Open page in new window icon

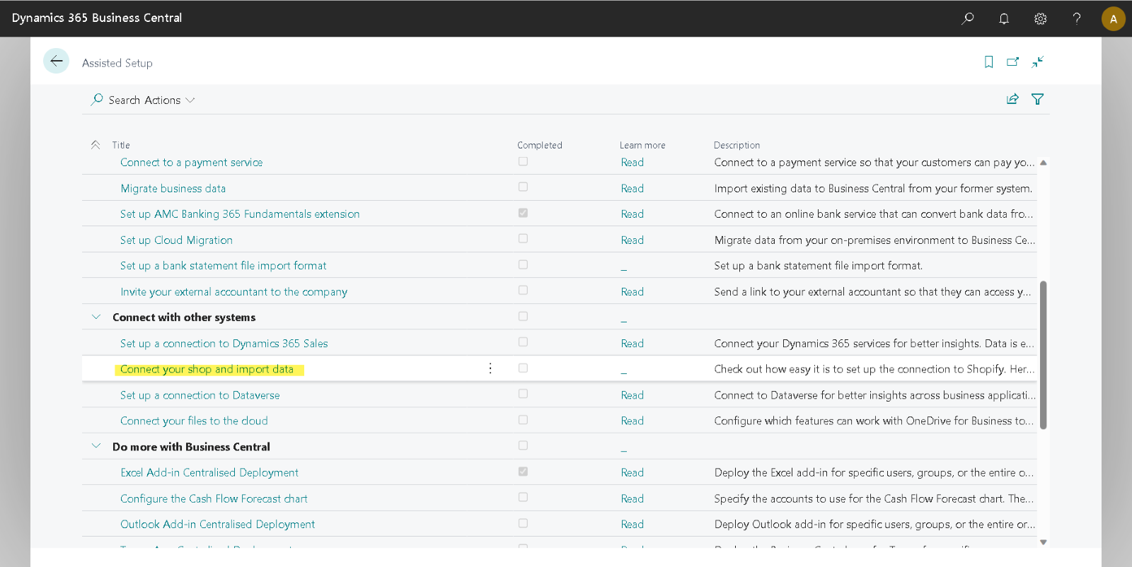coord(1012,62)
